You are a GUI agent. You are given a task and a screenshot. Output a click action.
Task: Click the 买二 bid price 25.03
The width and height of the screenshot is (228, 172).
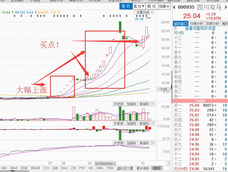click(x=194, y=110)
